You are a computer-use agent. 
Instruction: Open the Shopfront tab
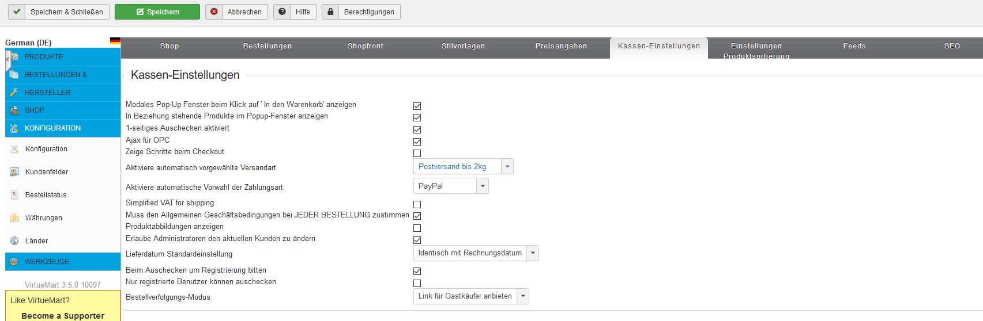365,46
